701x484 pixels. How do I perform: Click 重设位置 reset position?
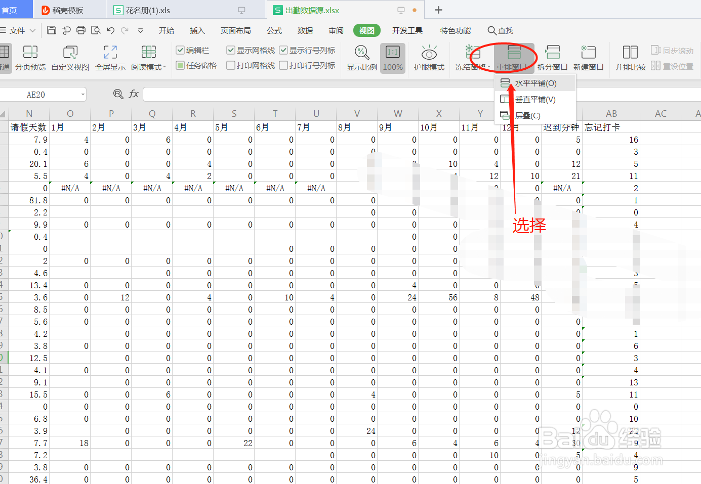point(672,66)
